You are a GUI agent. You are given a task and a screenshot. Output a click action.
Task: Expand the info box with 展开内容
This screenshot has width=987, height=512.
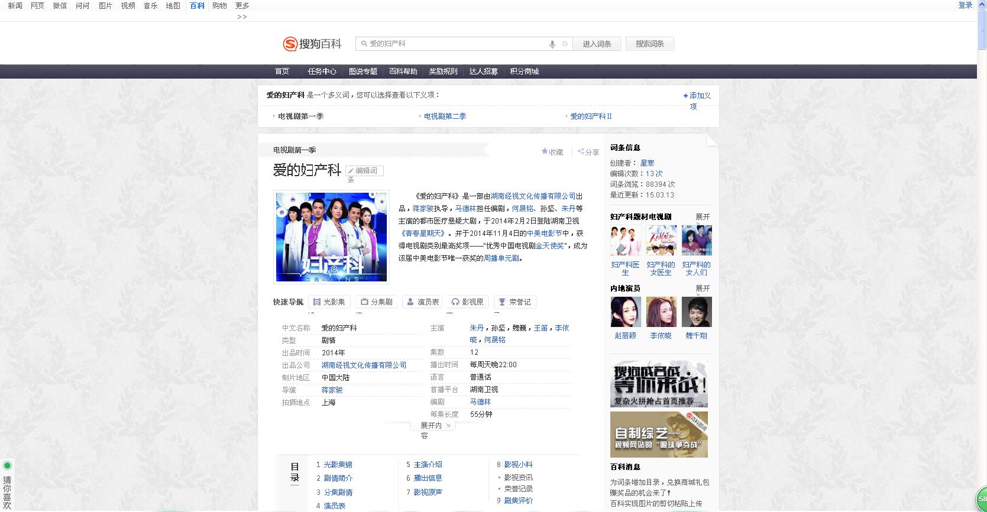[x=432, y=426]
